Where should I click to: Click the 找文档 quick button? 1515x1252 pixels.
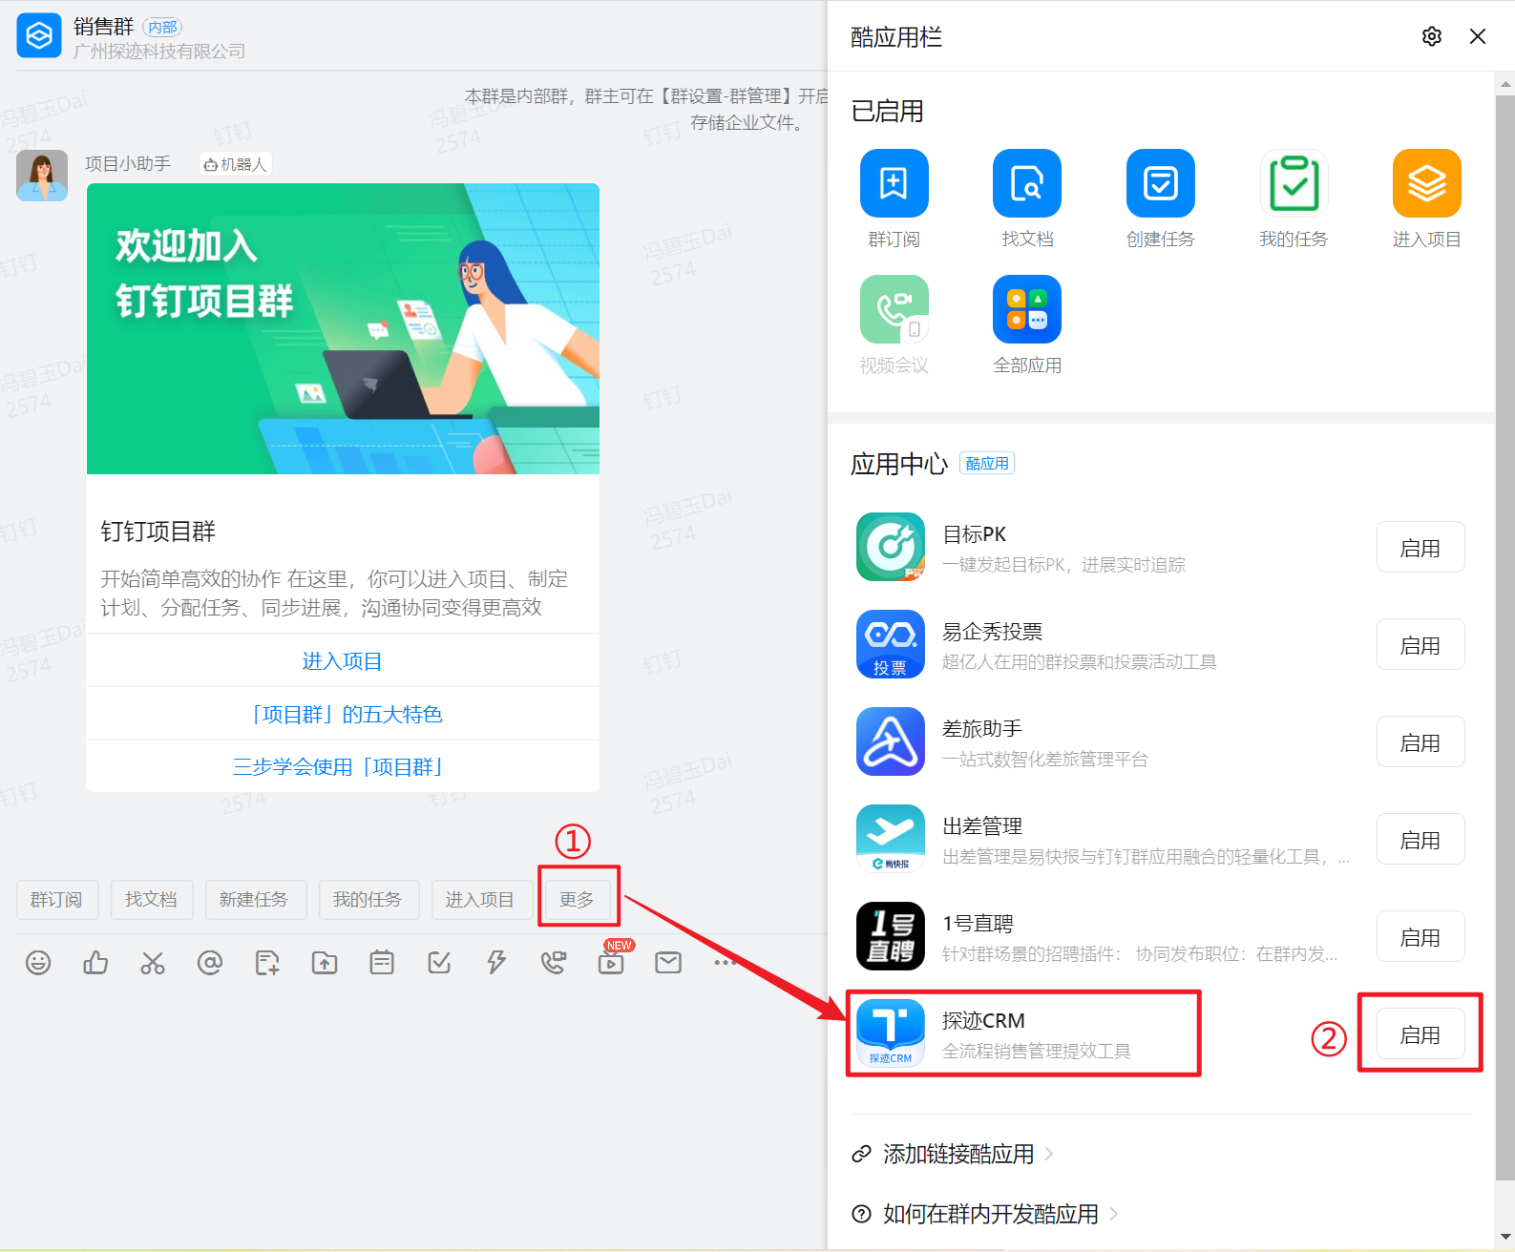151,900
